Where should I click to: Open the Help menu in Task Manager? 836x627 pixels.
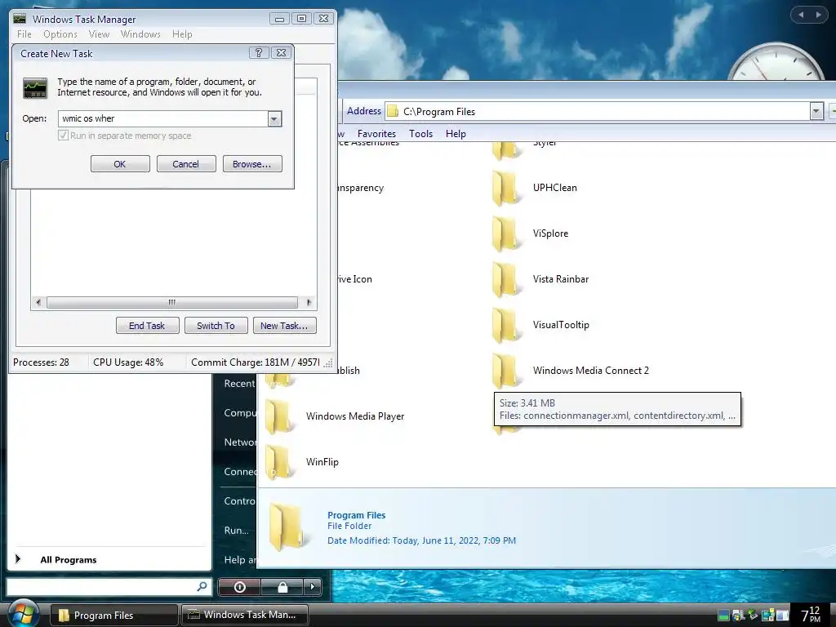click(x=182, y=34)
